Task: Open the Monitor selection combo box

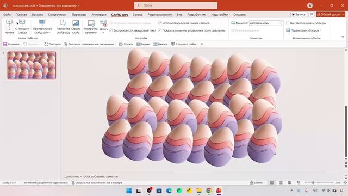Action: (x=265, y=23)
